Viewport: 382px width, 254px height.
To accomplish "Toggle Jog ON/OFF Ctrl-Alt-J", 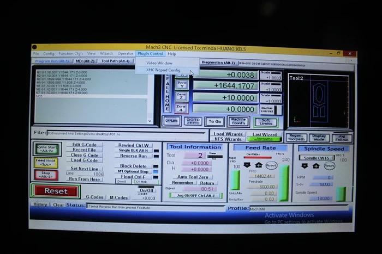I will (x=195, y=195).
